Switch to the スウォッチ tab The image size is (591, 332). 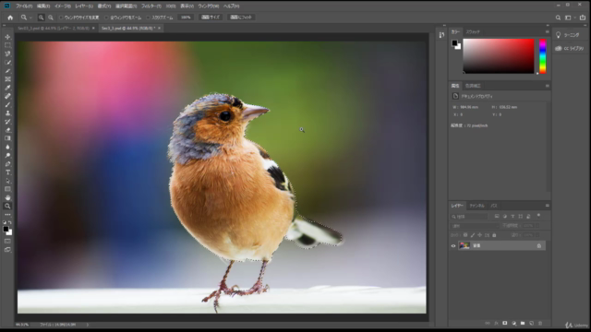tap(473, 32)
